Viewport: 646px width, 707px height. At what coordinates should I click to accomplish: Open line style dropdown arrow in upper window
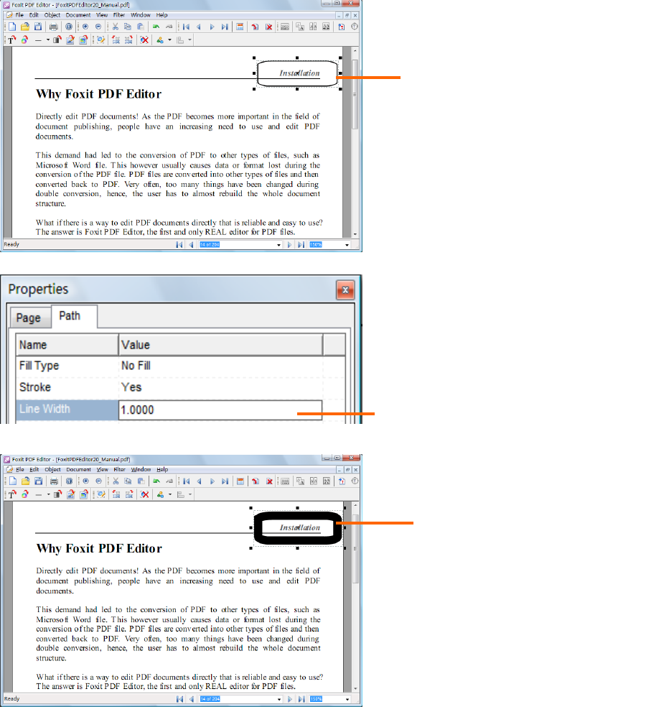pyautogui.click(x=48, y=40)
